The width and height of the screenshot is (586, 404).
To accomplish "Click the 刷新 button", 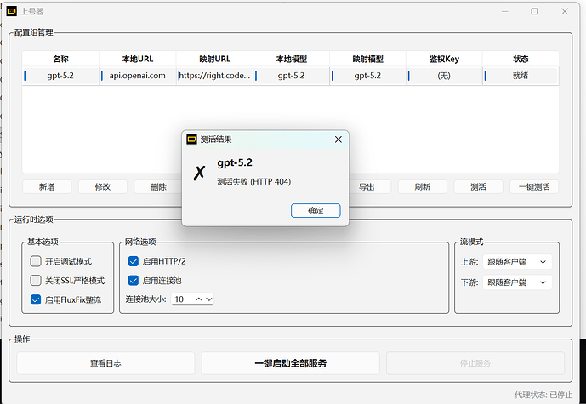I will click(423, 187).
